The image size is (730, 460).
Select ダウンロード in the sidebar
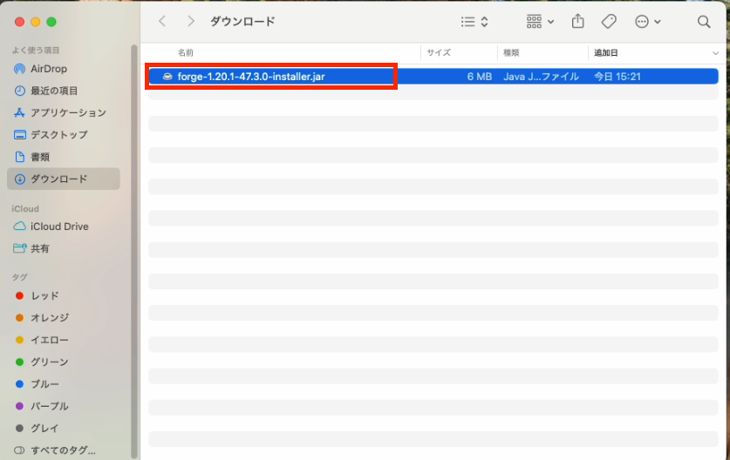64,179
